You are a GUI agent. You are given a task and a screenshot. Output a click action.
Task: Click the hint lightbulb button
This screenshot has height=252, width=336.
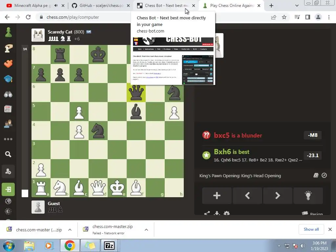308,196
